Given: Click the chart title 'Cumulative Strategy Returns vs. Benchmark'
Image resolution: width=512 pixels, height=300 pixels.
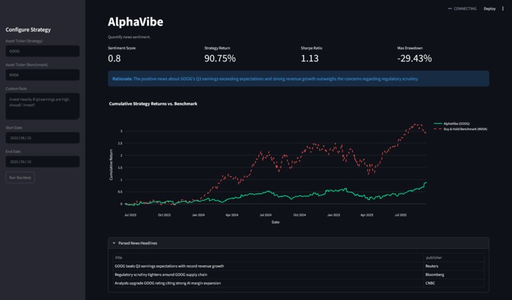Looking at the screenshot, I should (153, 103).
